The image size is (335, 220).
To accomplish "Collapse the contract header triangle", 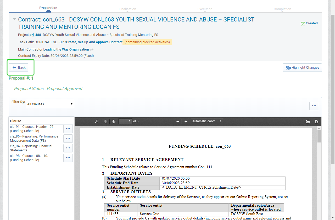I will click(x=14, y=19).
